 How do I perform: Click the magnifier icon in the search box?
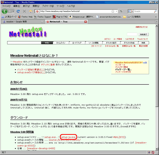click(155, 11)
